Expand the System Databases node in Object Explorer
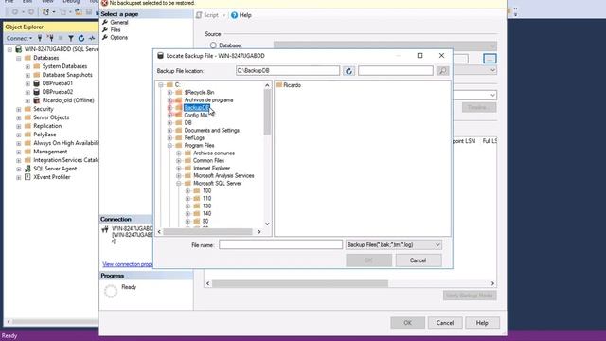 [27, 66]
